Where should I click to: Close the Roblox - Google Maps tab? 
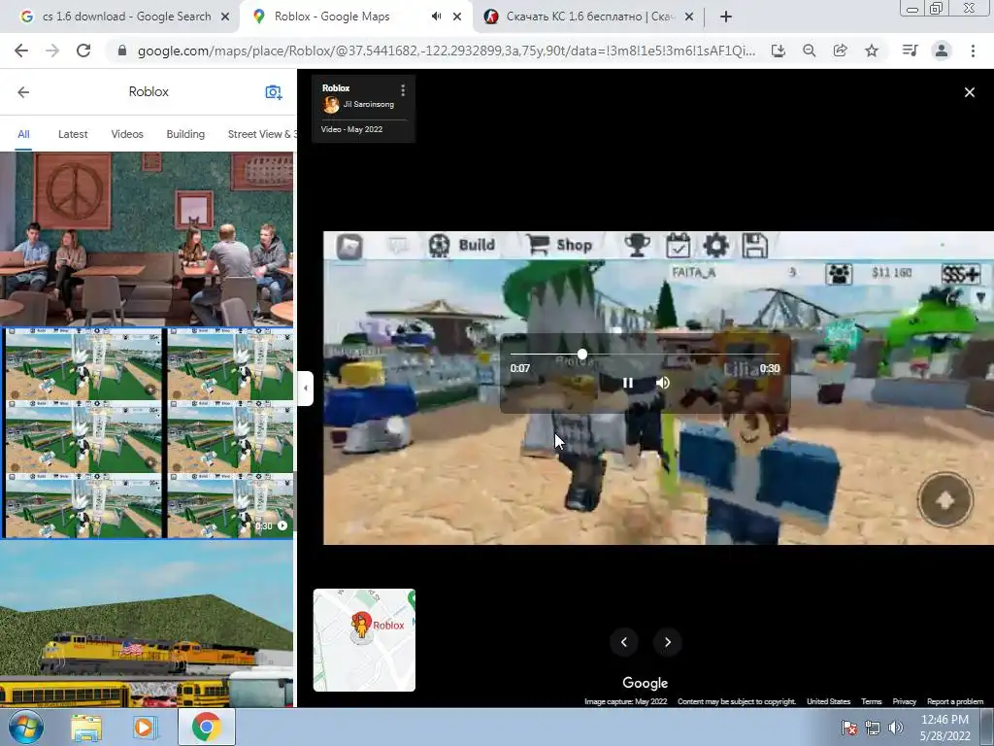(457, 17)
